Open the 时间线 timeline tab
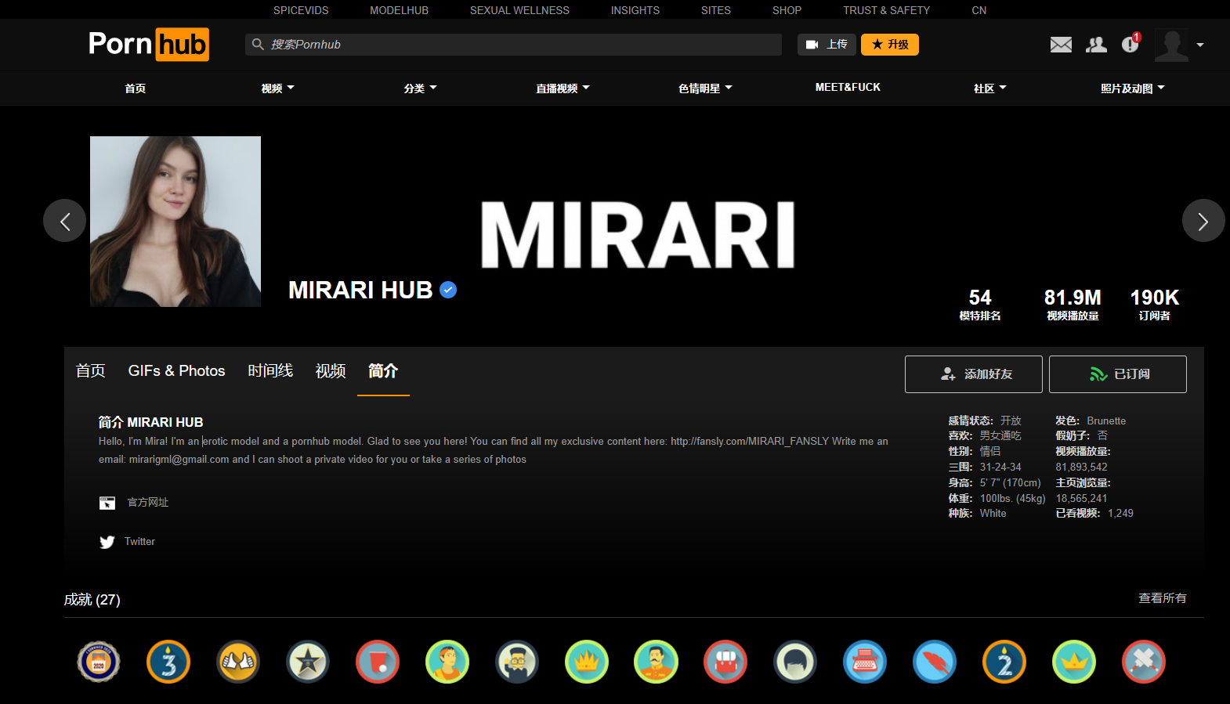The height and width of the screenshot is (704, 1230). (x=270, y=371)
